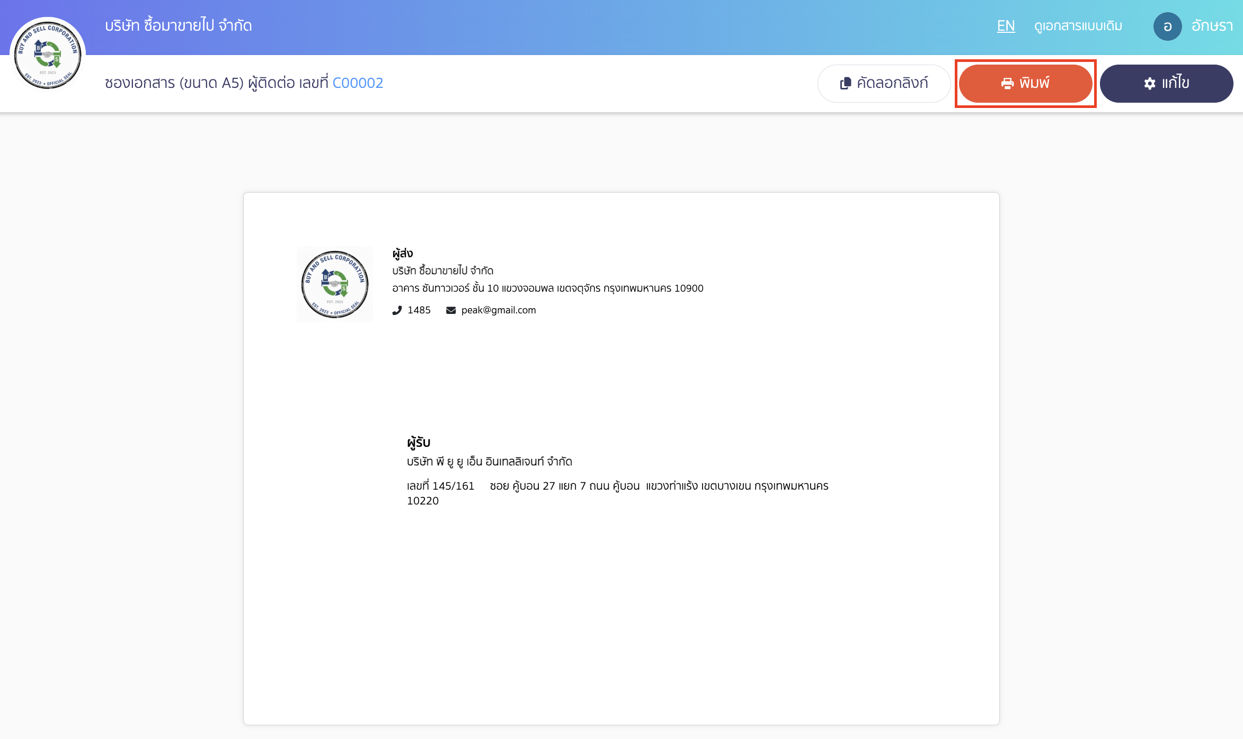Click the printer icon on พิมพ์ button
The width and height of the screenshot is (1243, 739).
1007,84
